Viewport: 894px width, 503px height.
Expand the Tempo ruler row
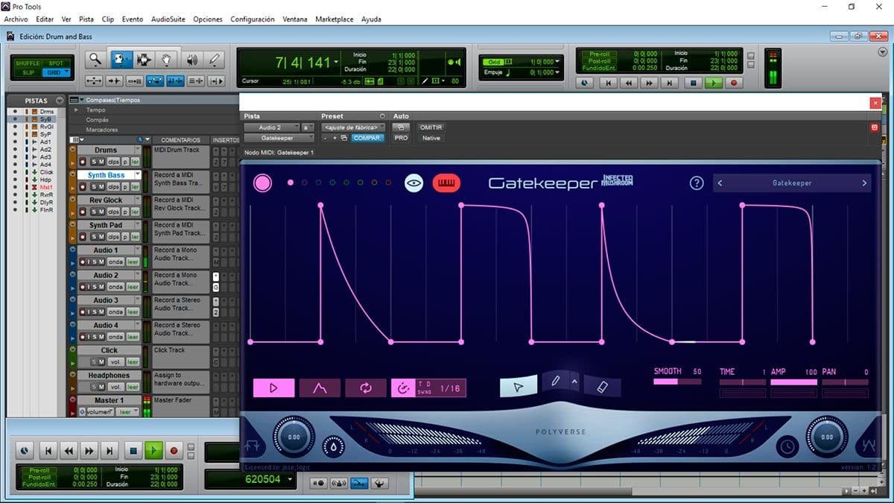75,110
